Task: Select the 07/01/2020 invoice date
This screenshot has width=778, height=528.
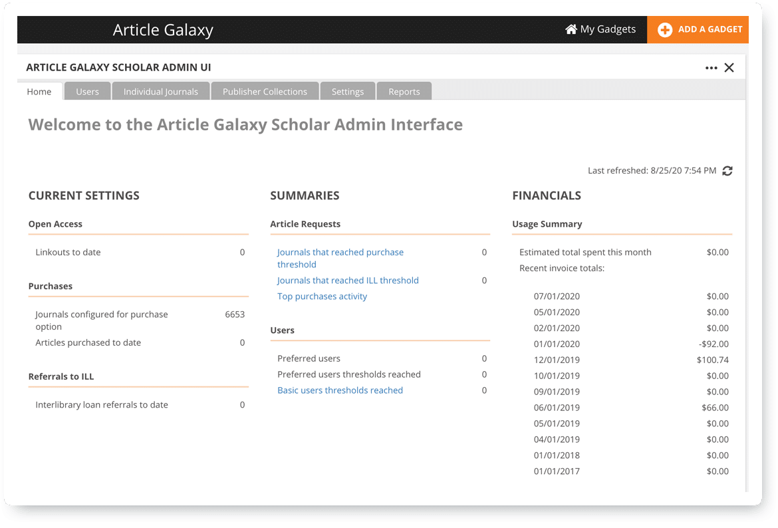Action: click(x=557, y=297)
